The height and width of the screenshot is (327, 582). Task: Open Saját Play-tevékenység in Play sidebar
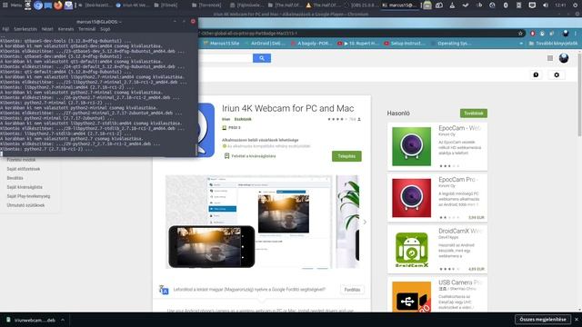point(28,196)
